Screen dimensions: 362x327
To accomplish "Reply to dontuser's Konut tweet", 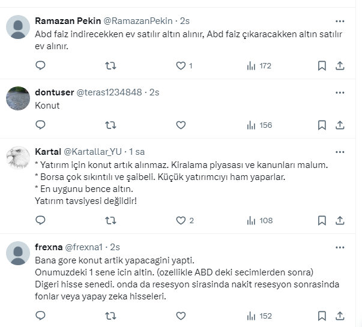I will (40, 125).
